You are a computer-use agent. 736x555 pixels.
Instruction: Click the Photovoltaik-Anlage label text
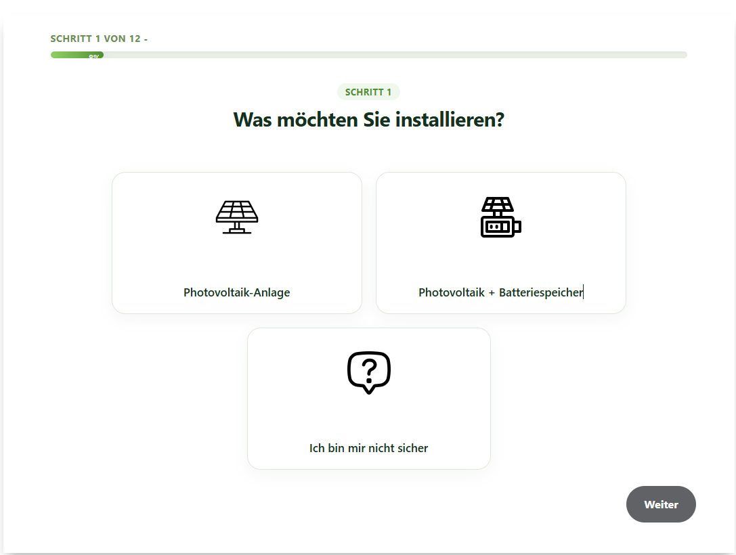click(236, 292)
